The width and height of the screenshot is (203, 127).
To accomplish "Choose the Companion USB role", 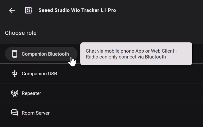I will pos(39,74).
